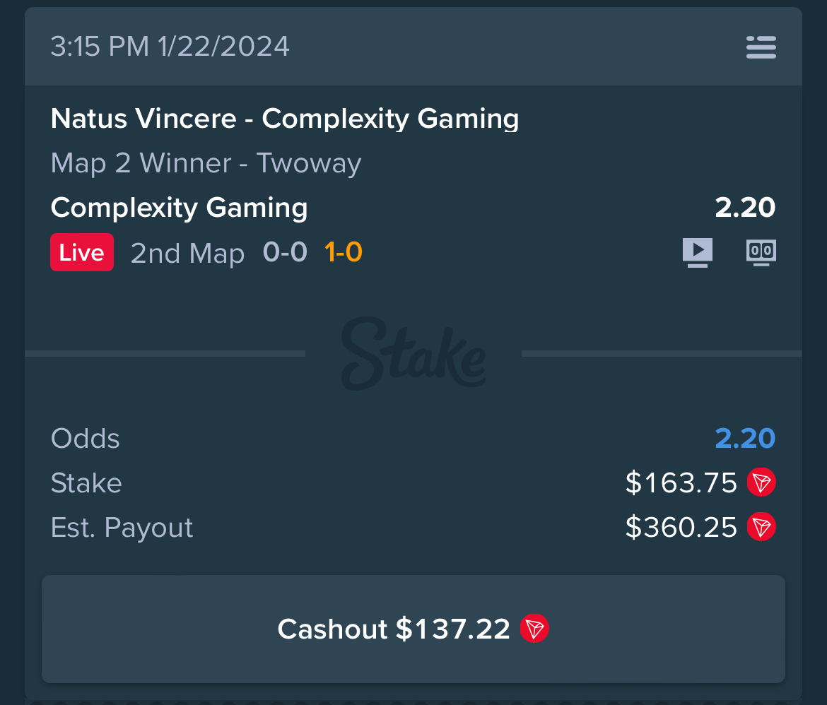
Task: Click the 2.20 selection odds value
Action: 745,207
